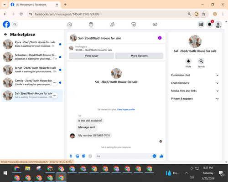Viewport: 228px width, 182px height.
Task: Open options menu on Sal's conversation
Action: click(54, 96)
